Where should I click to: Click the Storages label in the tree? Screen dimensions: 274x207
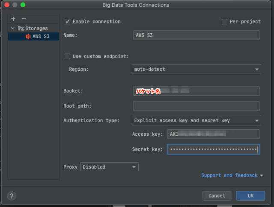pos(36,29)
